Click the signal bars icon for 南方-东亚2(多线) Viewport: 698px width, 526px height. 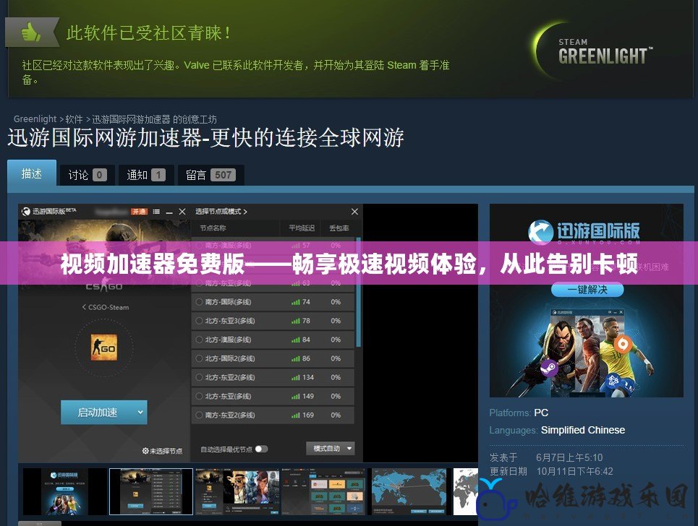coord(296,415)
